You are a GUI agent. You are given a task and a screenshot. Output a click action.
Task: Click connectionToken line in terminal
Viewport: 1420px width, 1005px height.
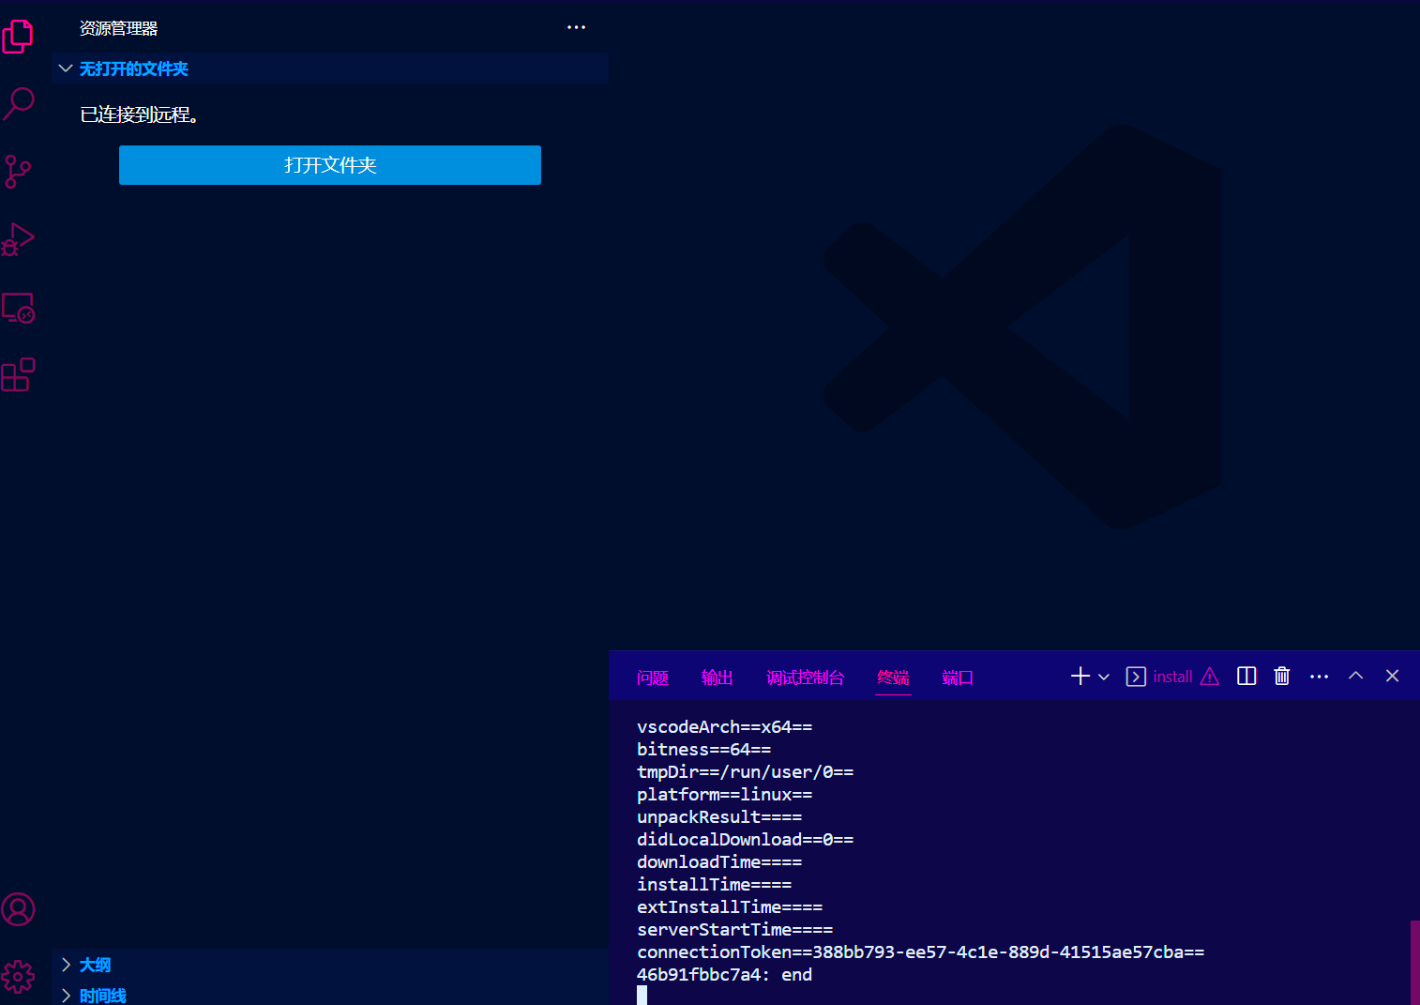[920, 952]
